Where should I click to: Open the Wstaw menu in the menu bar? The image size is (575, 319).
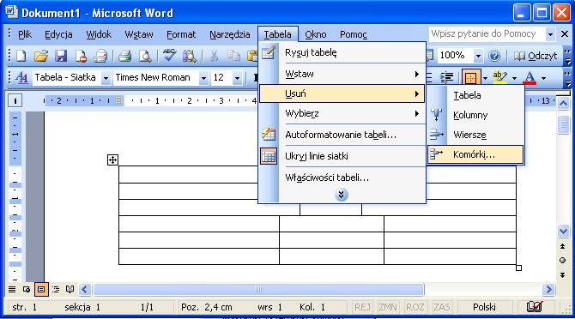[x=139, y=34]
